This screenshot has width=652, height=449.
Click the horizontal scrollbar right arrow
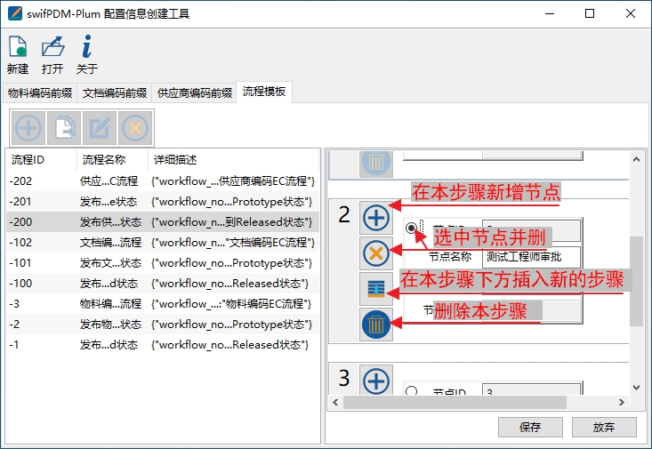(623, 403)
